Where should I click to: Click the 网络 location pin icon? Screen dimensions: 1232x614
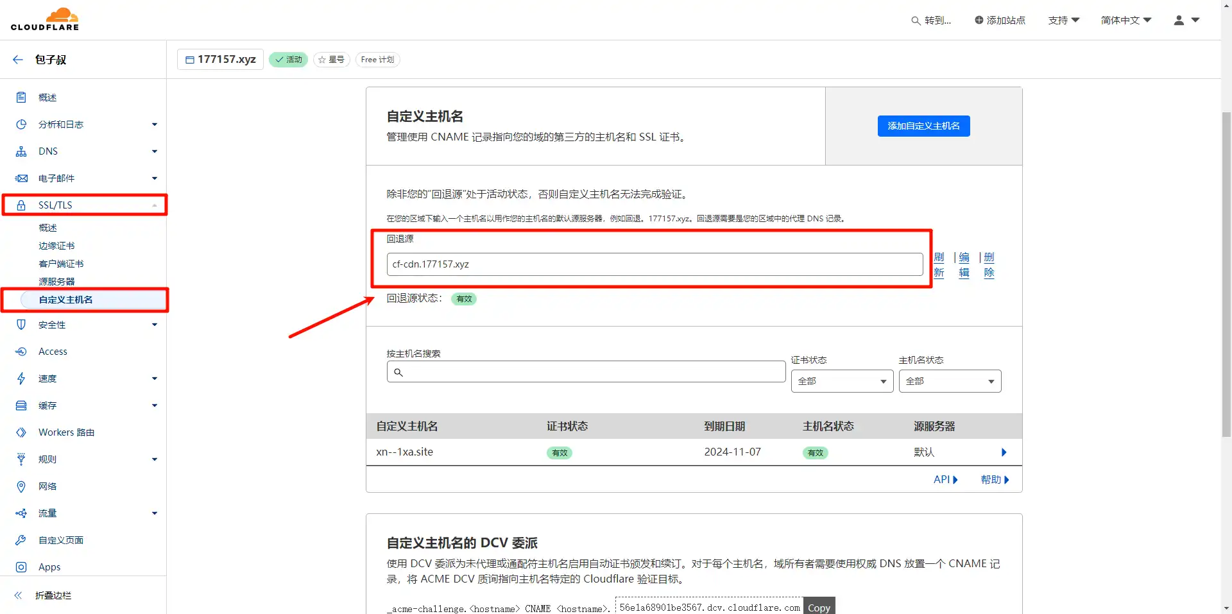[x=21, y=486]
